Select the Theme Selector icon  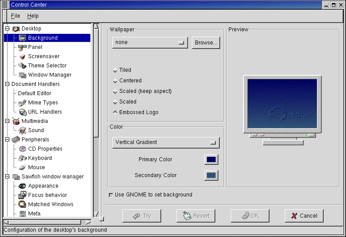22,66
